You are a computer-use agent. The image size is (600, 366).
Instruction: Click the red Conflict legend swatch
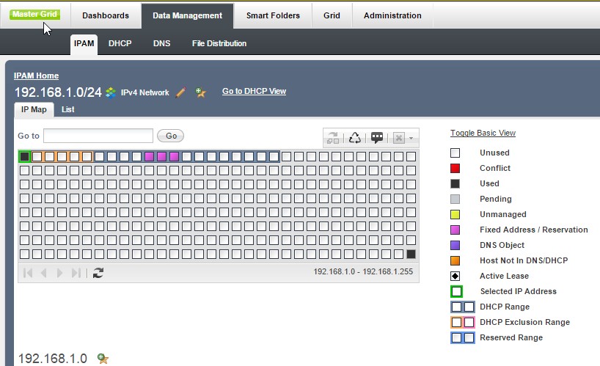(456, 168)
